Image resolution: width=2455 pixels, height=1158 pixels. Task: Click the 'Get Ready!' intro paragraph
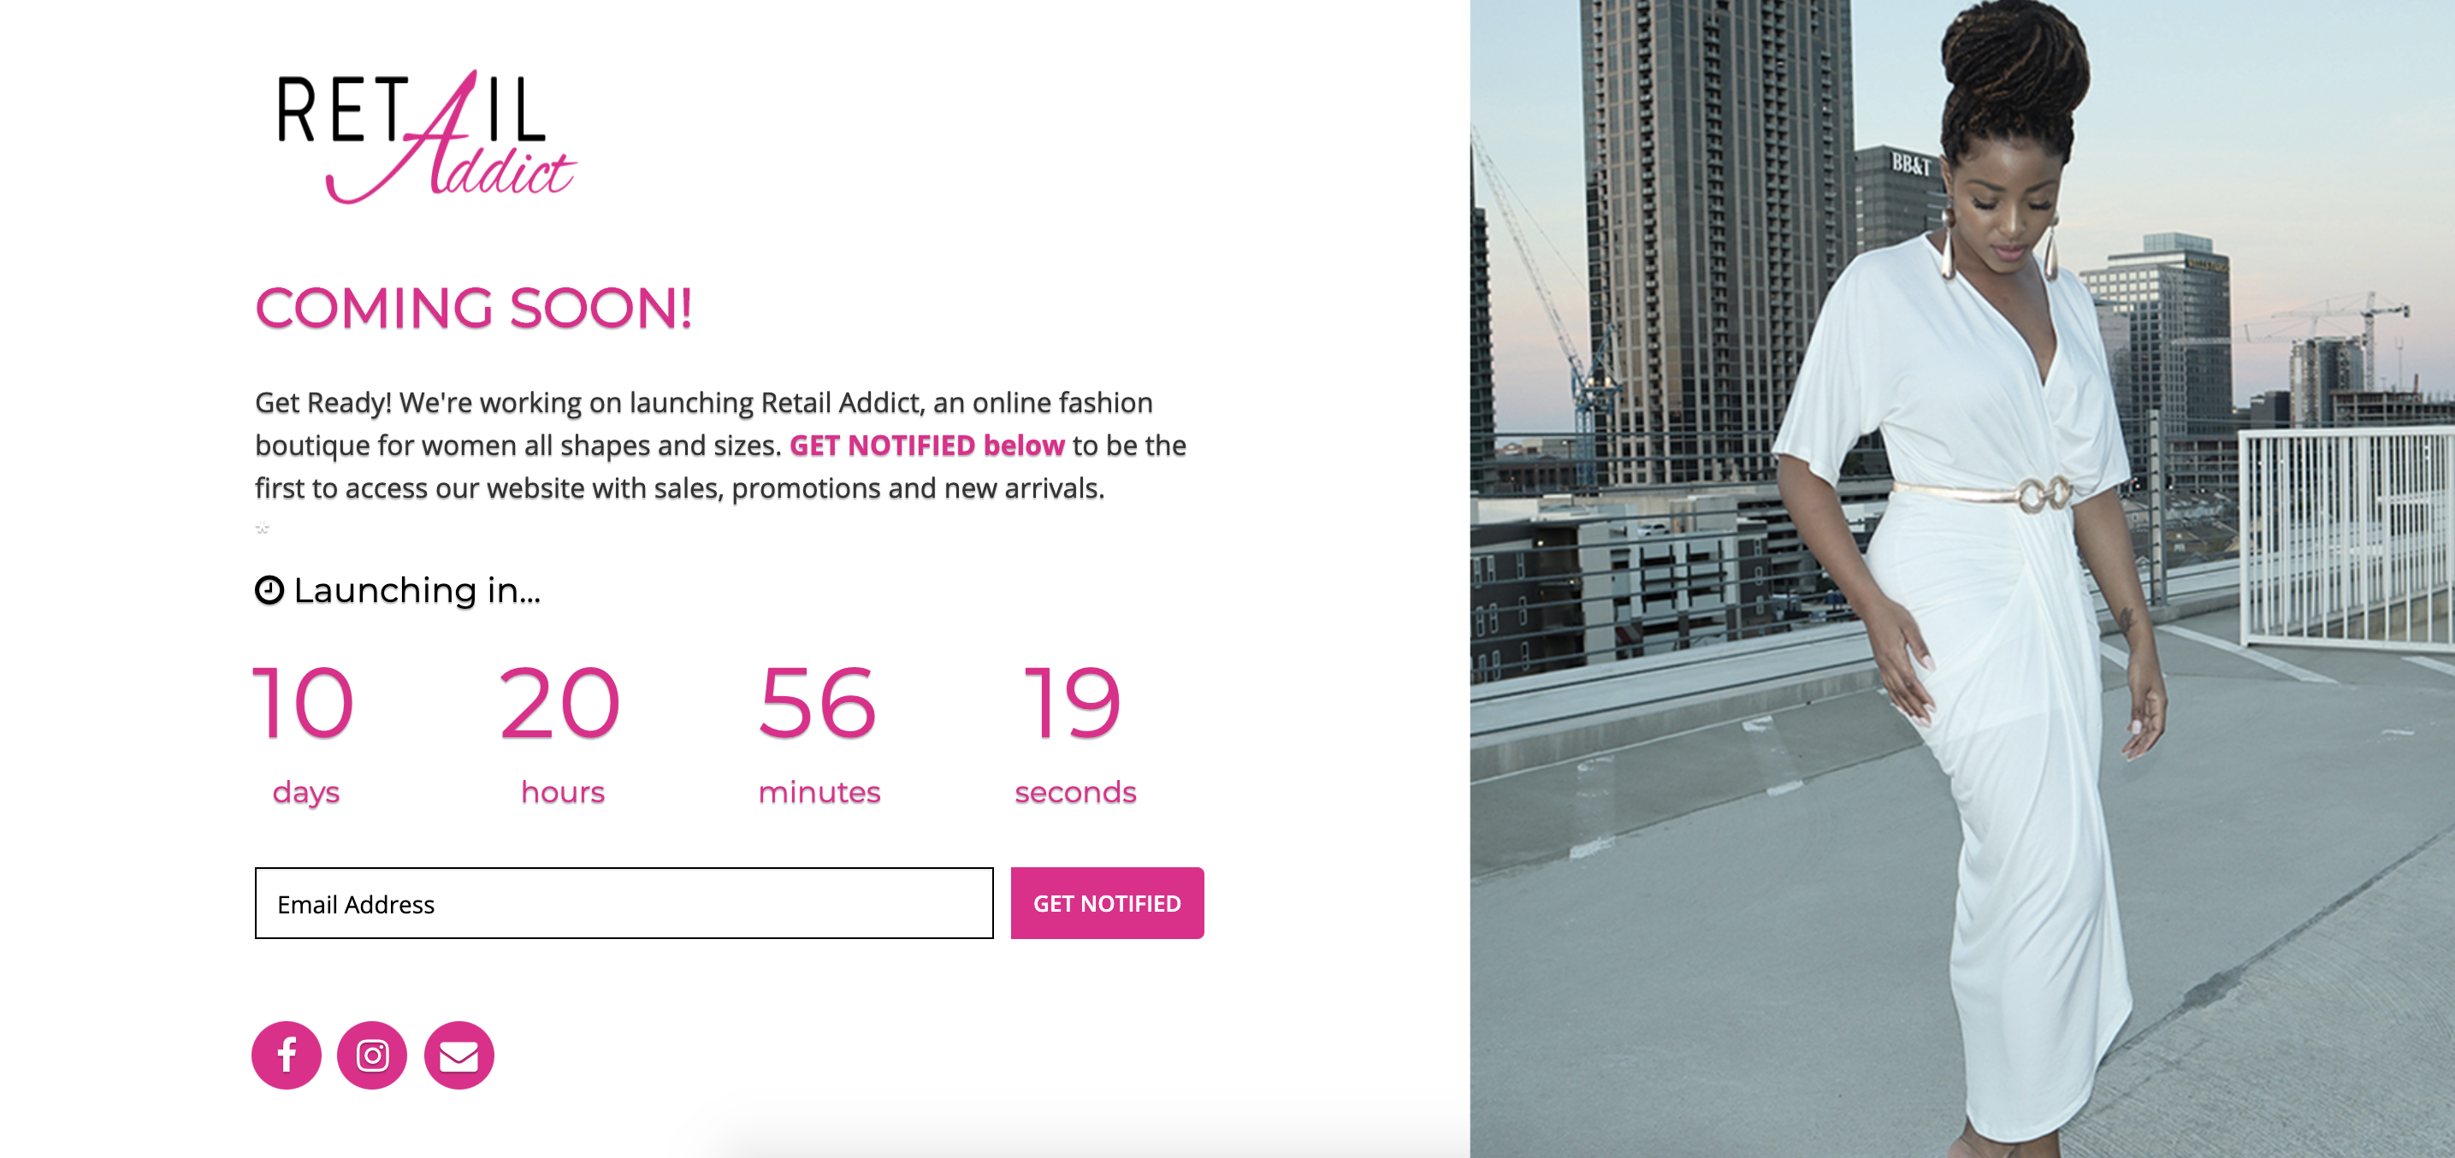[720, 445]
